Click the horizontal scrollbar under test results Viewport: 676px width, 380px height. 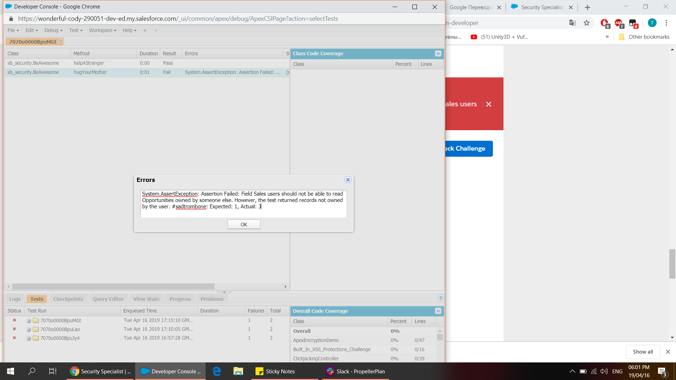pos(113,287)
